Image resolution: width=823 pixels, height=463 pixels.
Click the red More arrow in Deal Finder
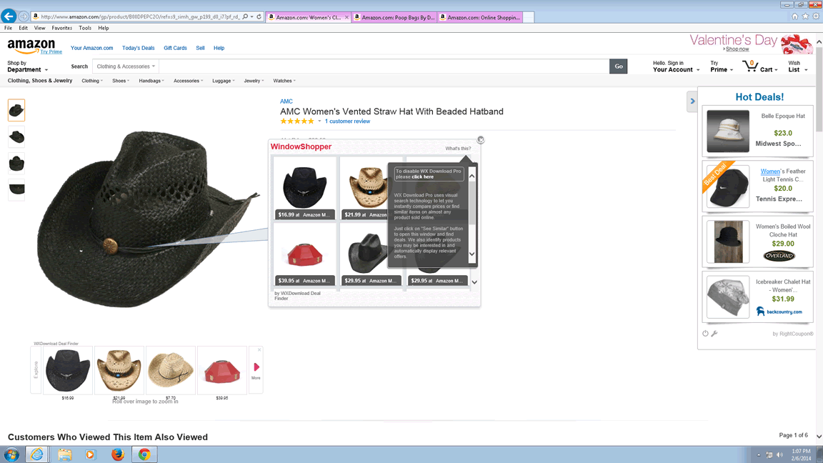[x=256, y=367]
